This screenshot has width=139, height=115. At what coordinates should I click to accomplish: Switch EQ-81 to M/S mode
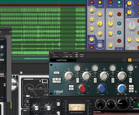pyautogui.click(x=59, y=82)
